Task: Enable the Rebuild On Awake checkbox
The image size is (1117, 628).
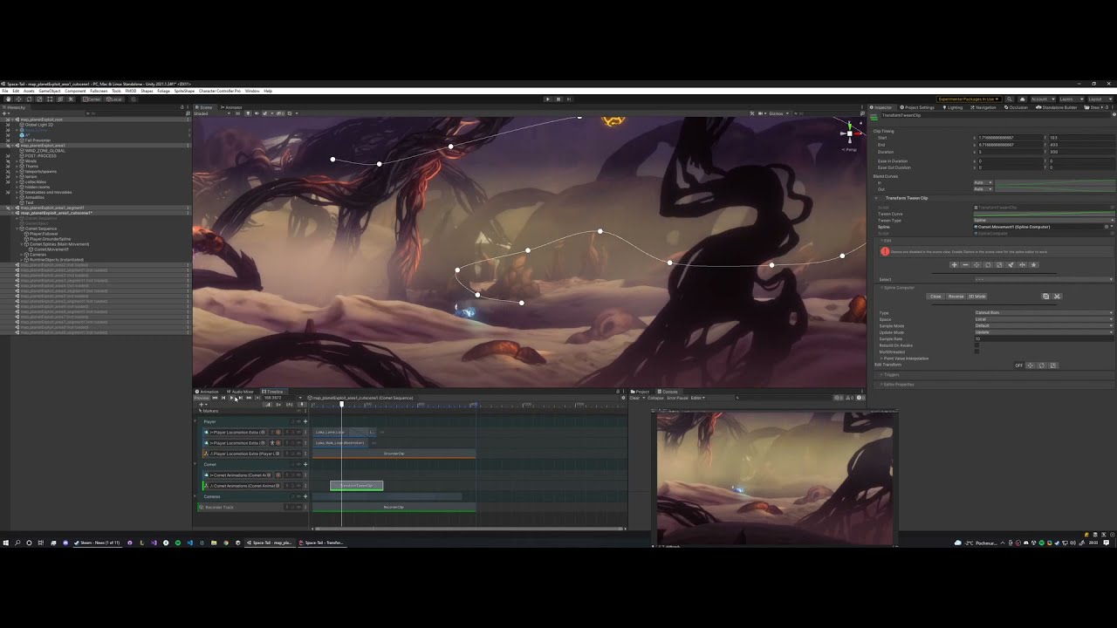Action: [977, 345]
